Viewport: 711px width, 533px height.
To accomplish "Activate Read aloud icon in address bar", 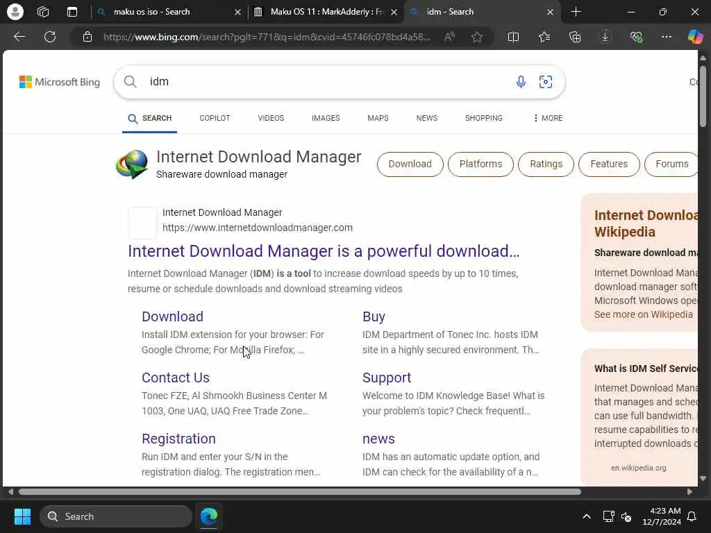I will coord(449,37).
